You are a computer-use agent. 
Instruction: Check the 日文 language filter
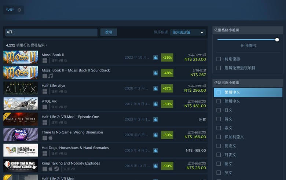tap(219, 110)
